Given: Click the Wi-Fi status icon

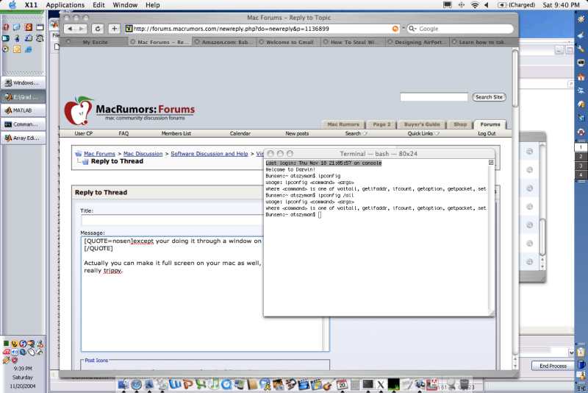Looking at the screenshot, I should 475,5.
